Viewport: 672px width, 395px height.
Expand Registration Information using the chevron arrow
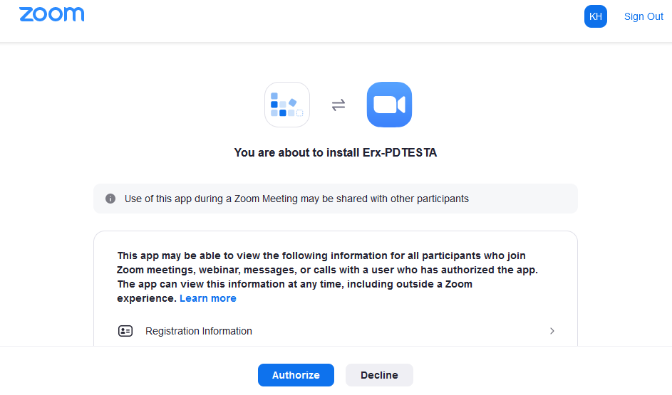(x=552, y=331)
